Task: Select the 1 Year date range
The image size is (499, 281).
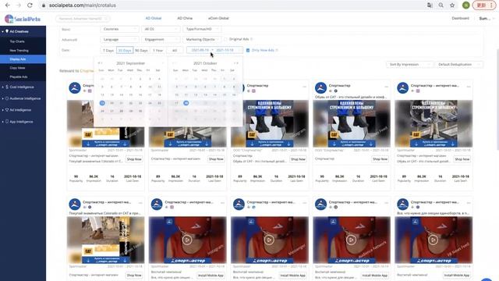Action: pyautogui.click(x=157, y=50)
